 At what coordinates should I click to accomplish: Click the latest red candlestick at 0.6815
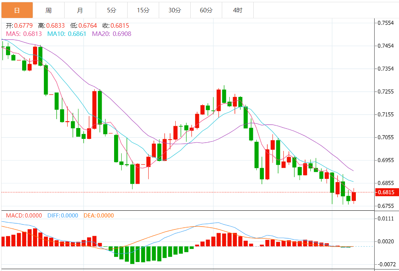point(354,197)
